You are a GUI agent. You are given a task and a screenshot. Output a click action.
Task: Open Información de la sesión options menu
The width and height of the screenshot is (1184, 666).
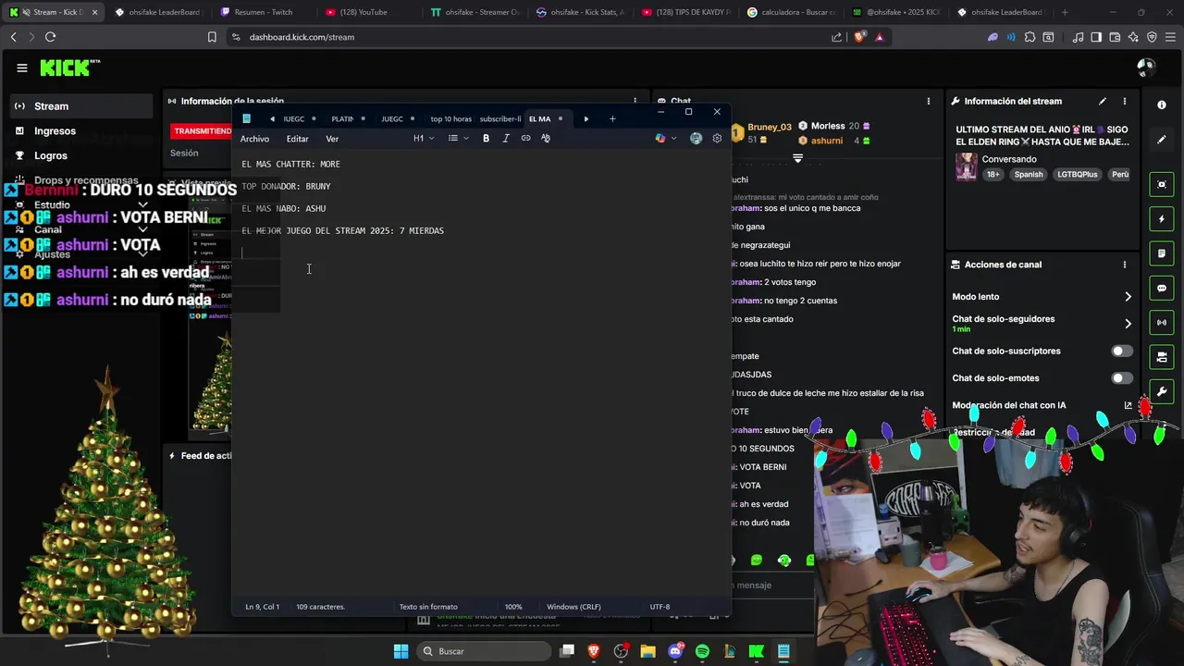tap(635, 101)
